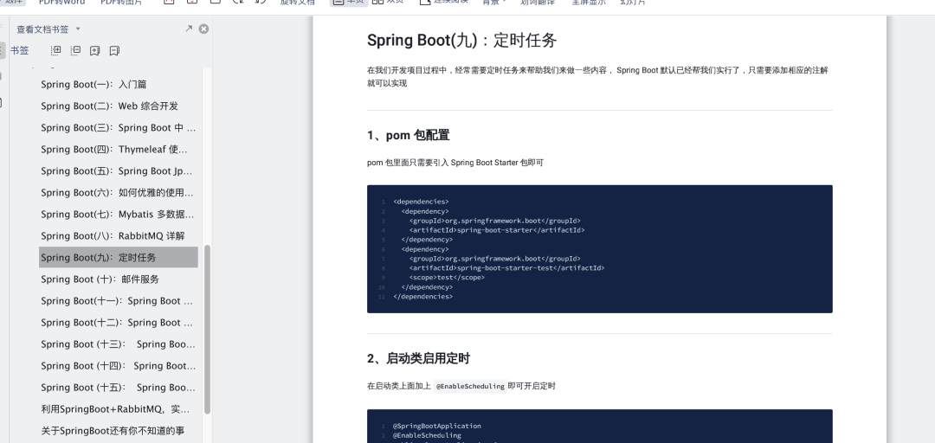Click the intro paragraph starting 在我们开发项目过程中
Image resolution: width=935 pixels, height=443 pixels.
click(597, 77)
